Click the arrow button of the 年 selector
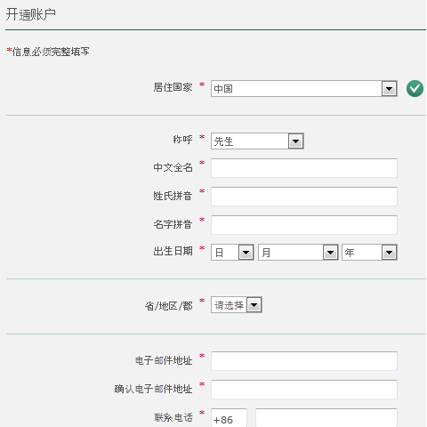The image size is (427, 427). pos(389,253)
